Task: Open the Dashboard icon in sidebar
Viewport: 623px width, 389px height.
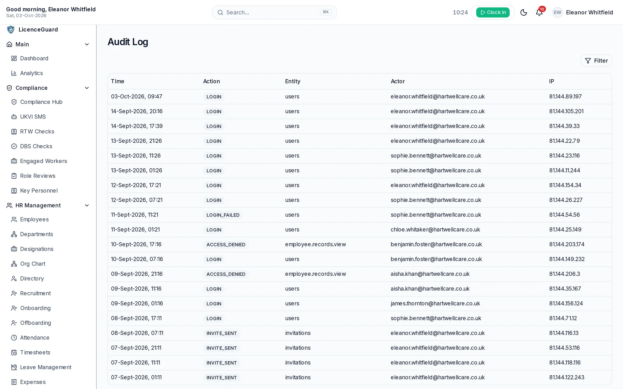Action: (x=14, y=59)
